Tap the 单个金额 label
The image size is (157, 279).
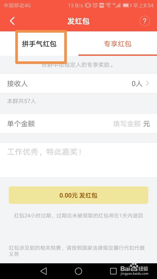click(x=21, y=124)
